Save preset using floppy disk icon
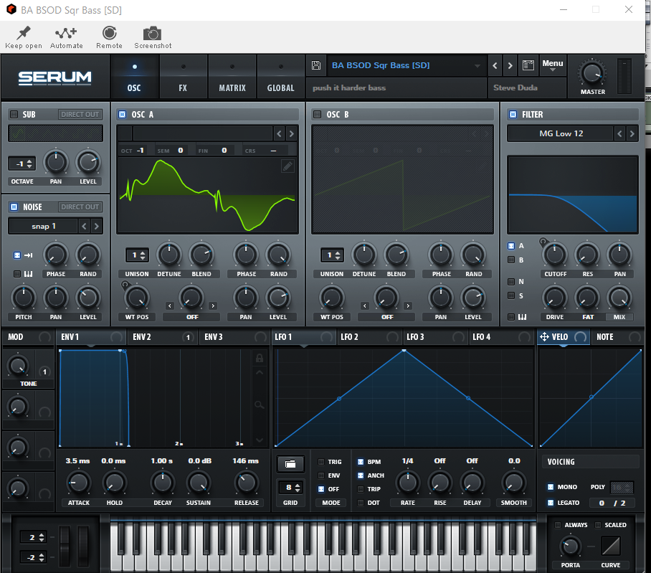This screenshot has height=573, width=651. pos(316,65)
